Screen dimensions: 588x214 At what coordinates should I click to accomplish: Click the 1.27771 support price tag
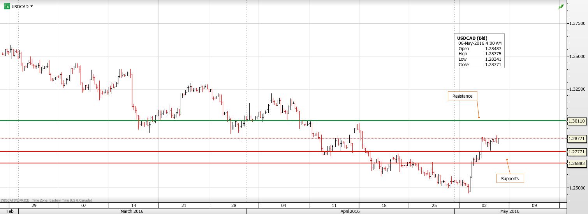coord(577,151)
